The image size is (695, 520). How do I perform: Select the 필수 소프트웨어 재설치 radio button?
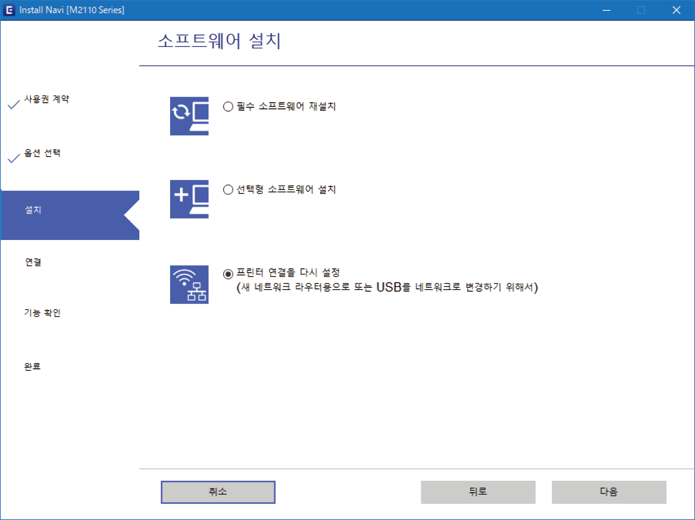pos(228,107)
